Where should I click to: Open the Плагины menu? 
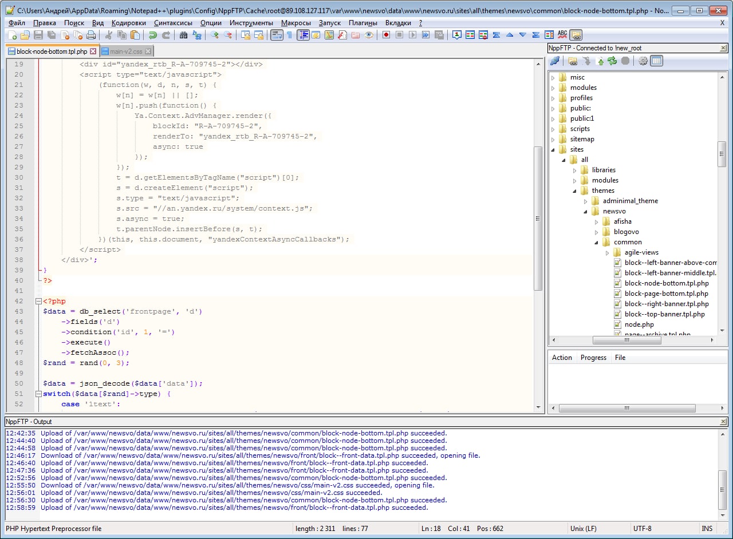pos(362,23)
